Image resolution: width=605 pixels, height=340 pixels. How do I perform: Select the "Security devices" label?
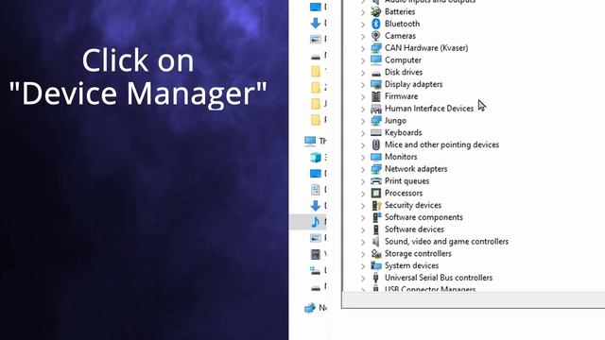[413, 205]
